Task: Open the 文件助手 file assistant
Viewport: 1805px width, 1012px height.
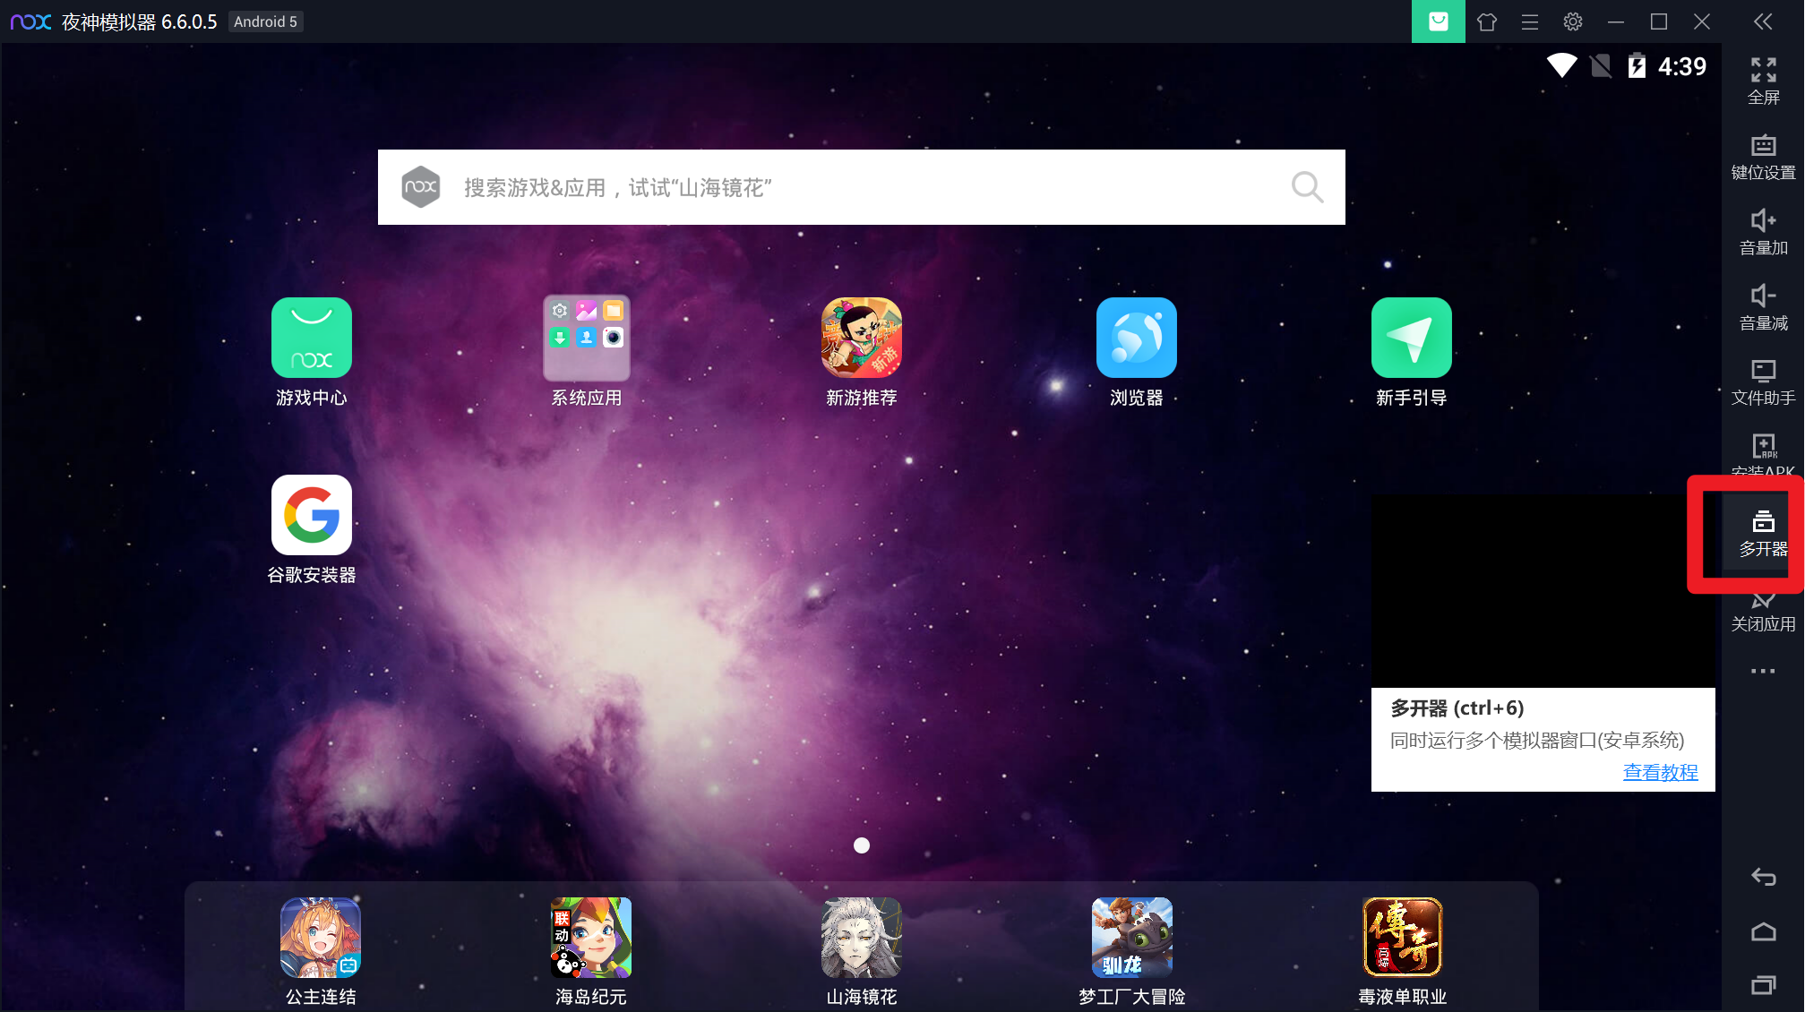Action: point(1763,382)
